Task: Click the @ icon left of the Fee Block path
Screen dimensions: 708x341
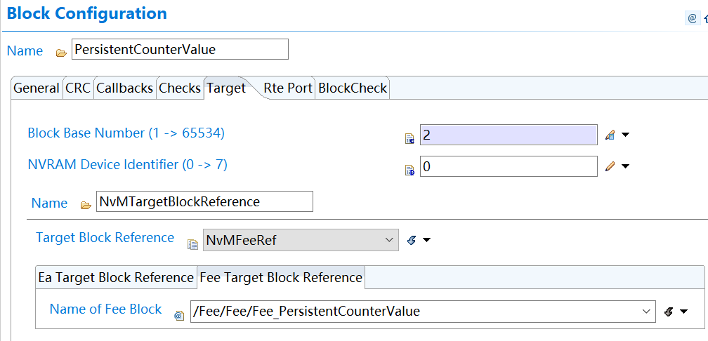Action: click(x=179, y=316)
